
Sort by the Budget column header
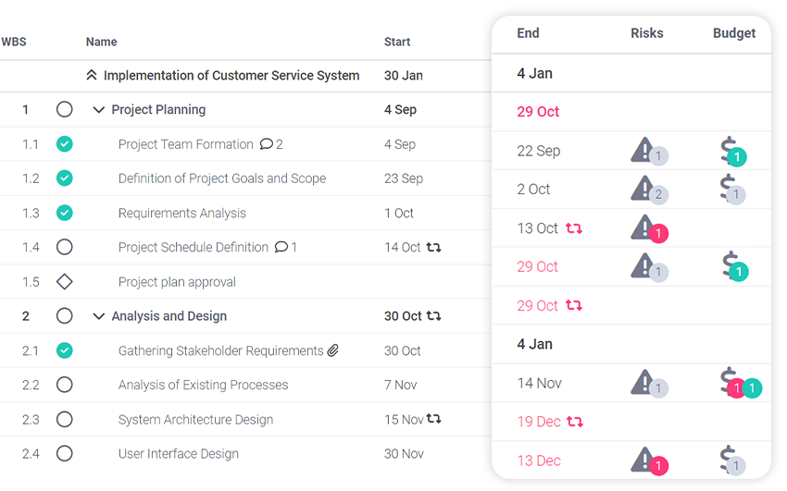(x=734, y=33)
